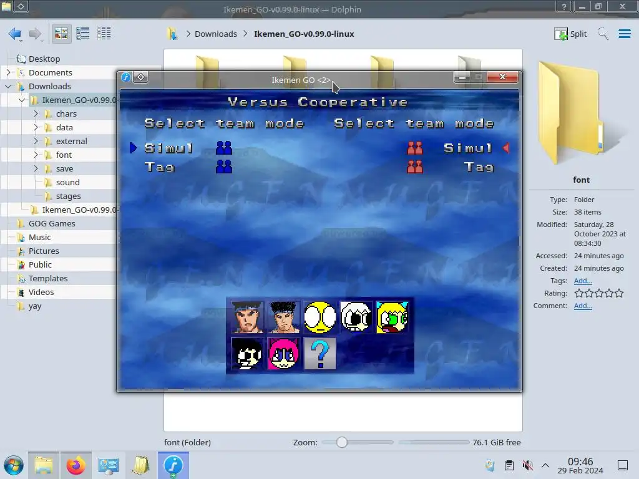The height and width of the screenshot is (479, 639).
Task: Expand the chars folder node
Action: (36, 114)
